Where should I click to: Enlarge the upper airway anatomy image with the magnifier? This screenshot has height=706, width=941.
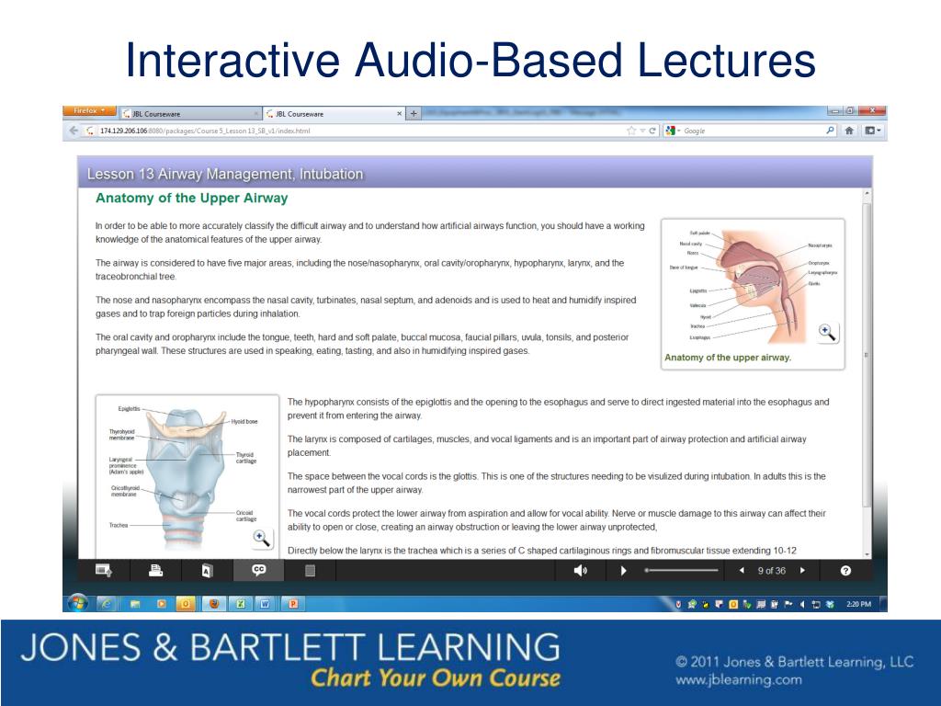coord(827,333)
